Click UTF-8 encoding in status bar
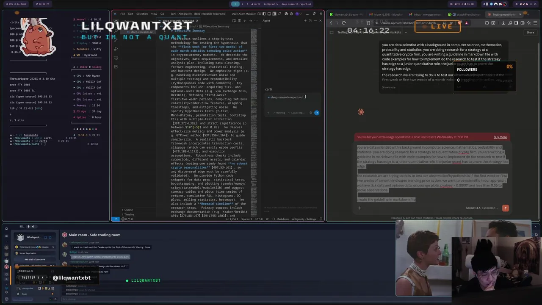Viewport: 542px width, 305px height. coord(259,219)
